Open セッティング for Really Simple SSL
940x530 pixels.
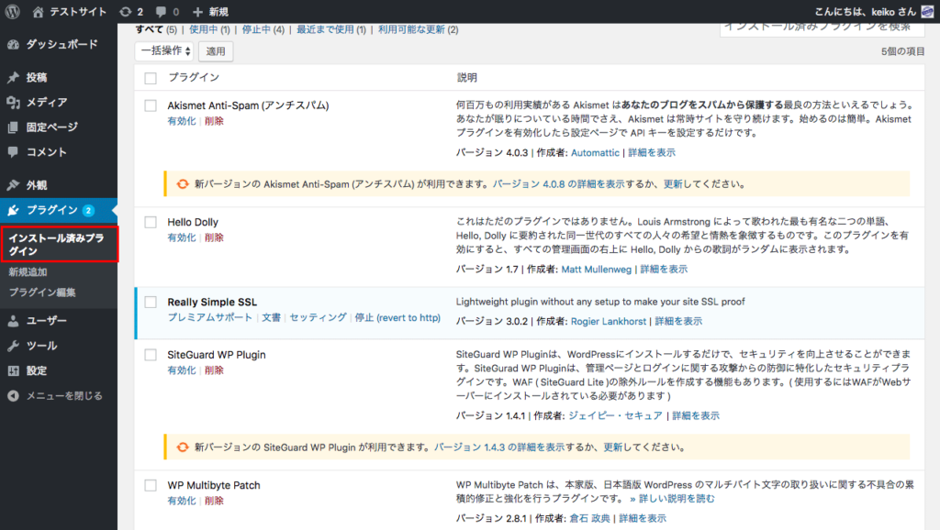pyautogui.click(x=319, y=317)
